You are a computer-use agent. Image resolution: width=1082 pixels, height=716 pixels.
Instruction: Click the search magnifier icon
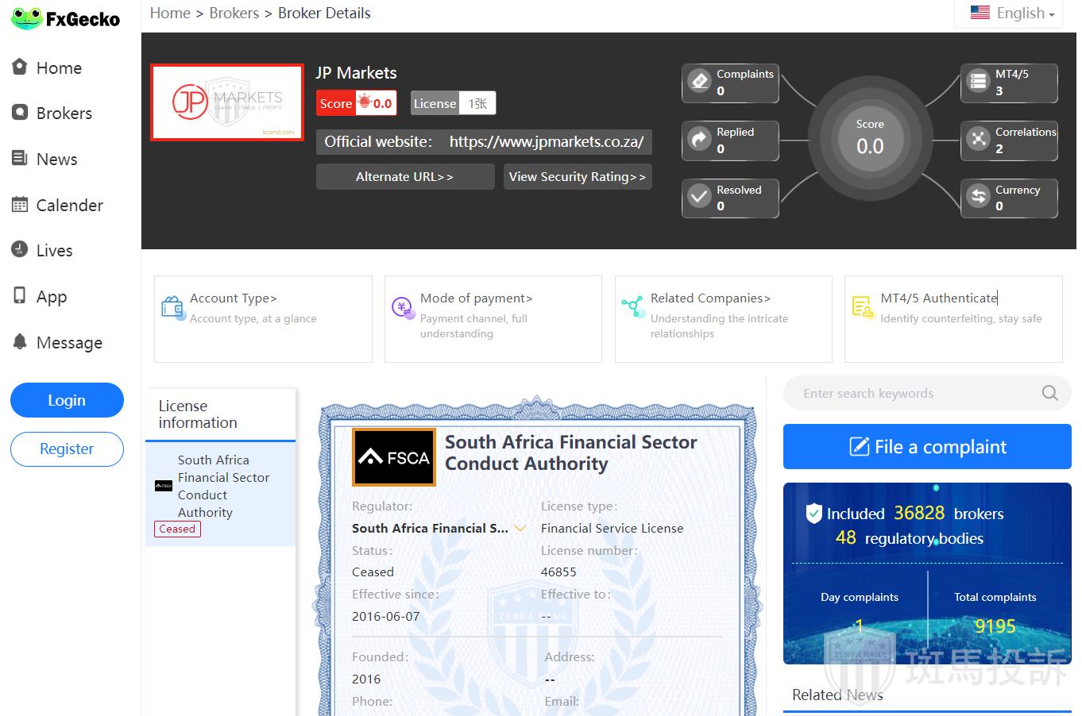coord(1049,393)
